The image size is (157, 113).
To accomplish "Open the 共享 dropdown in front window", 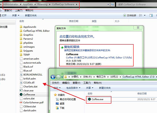I will [90, 88].
